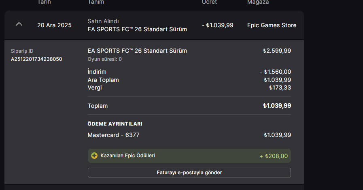The height and width of the screenshot is (190, 363).
Task: Click the Epic Rewards coin icon
Action: (x=94, y=156)
